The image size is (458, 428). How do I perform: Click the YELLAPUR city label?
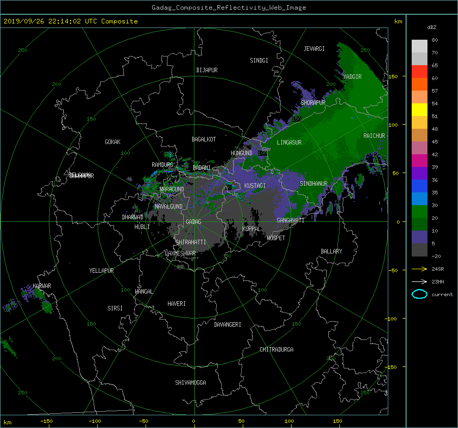coord(101,271)
